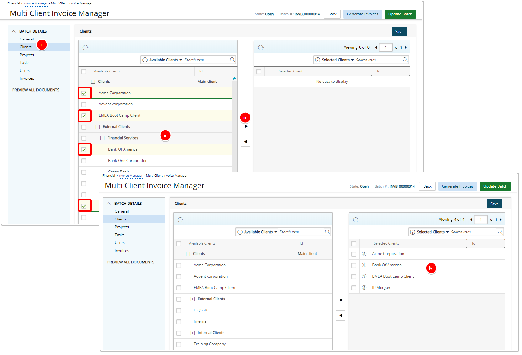Viewport: 522px width, 355px height.
Task: Check HiQSoft in lower available list
Action: (x=179, y=310)
